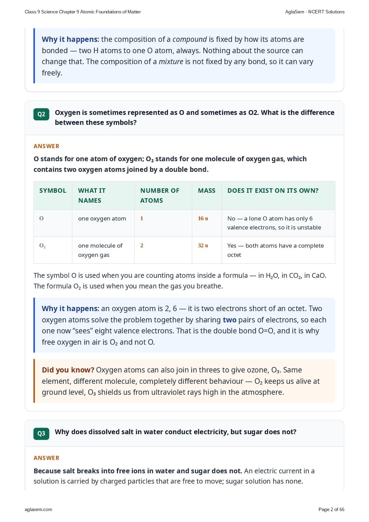This screenshot has height=522, width=369.
Task: Click the NUMBER OF ATOMS column header
Action: (x=160, y=195)
